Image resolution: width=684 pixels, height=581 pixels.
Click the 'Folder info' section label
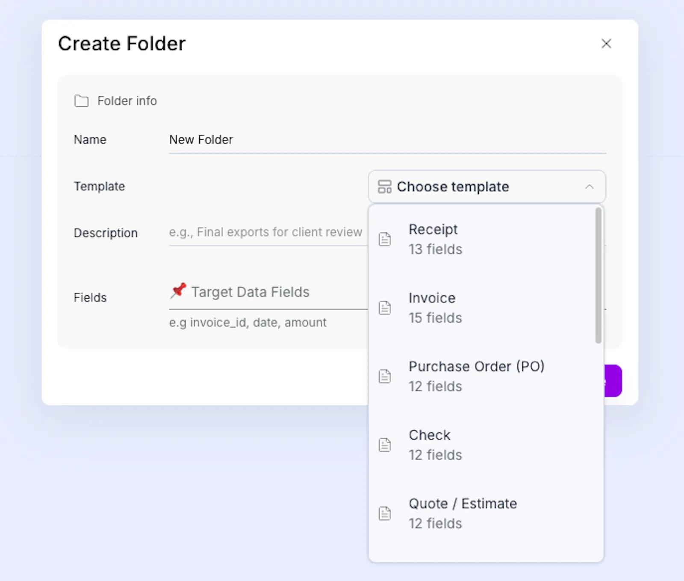point(127,101)
